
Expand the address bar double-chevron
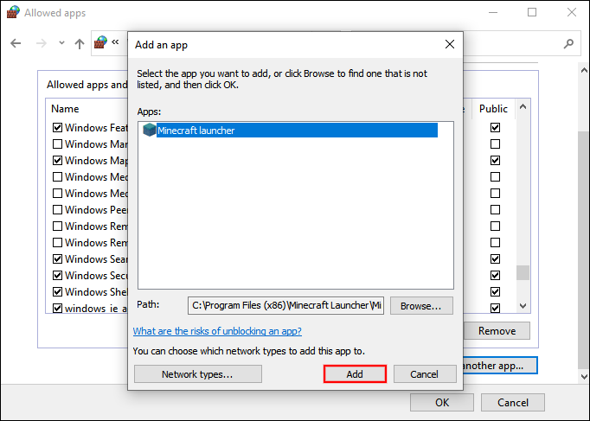[116, 43]
